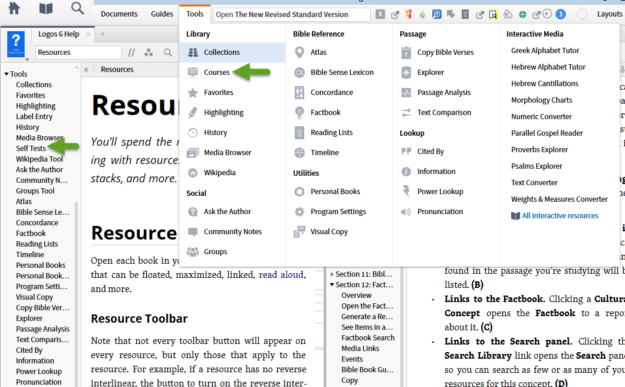This screenshot has height=387, width=625.
Task: Collapse the help sidebar with chevrons
Action: tap(86, 70)
